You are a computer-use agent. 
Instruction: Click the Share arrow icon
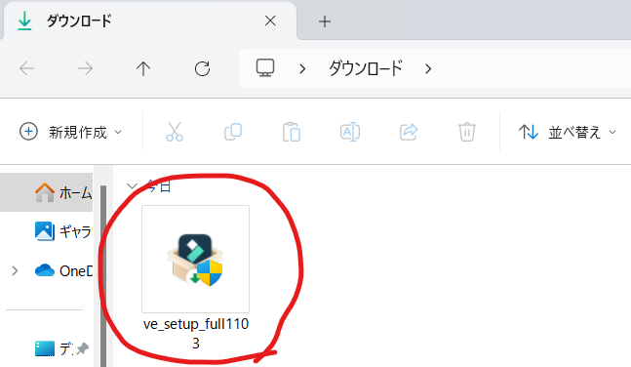[x=409, y=132]
